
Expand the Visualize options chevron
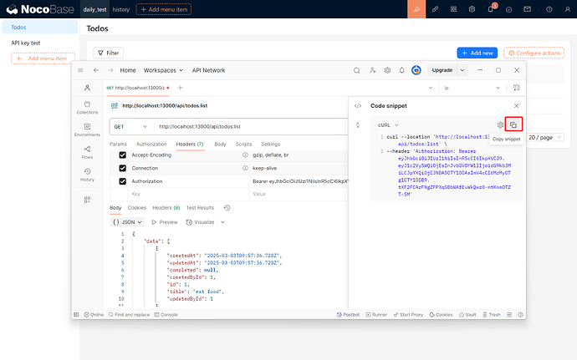click(222, 222)
